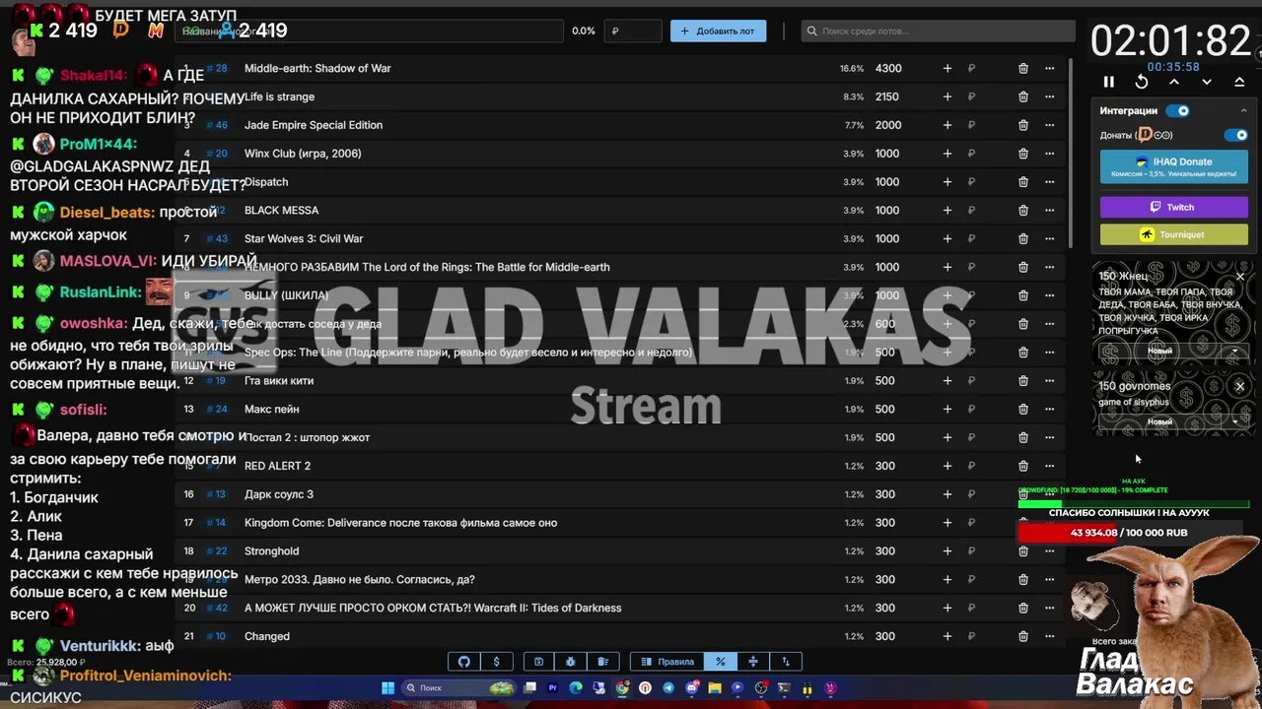Click ruble icon on Winx Club row
The width and height of the screenshot is (1262, 709).
click(971, 154)
